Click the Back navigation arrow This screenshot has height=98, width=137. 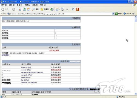(x=3, y=9)
